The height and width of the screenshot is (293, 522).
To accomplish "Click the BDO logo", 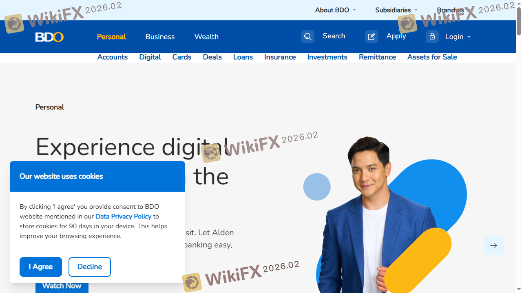I will point(49,37).
